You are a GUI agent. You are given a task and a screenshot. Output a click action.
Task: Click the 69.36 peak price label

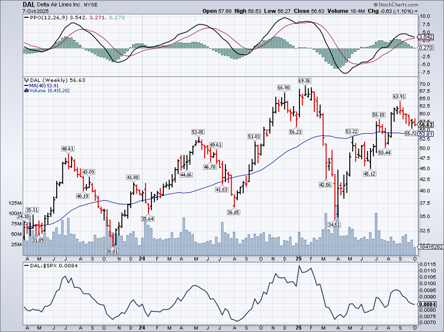tap(304, 81)
